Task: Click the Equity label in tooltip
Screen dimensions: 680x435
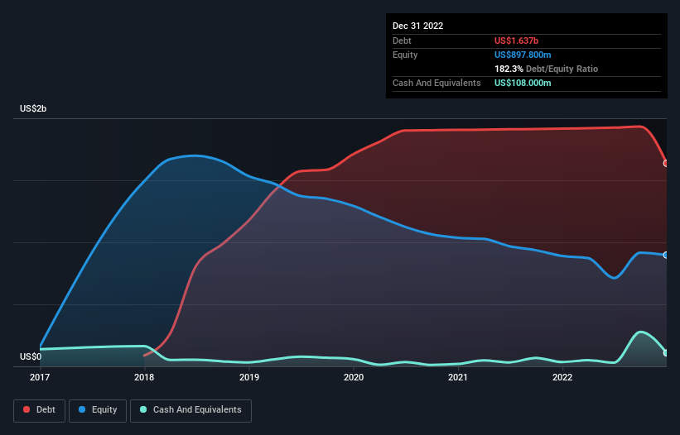Action: pyautogui.click(x=405, y=55)
